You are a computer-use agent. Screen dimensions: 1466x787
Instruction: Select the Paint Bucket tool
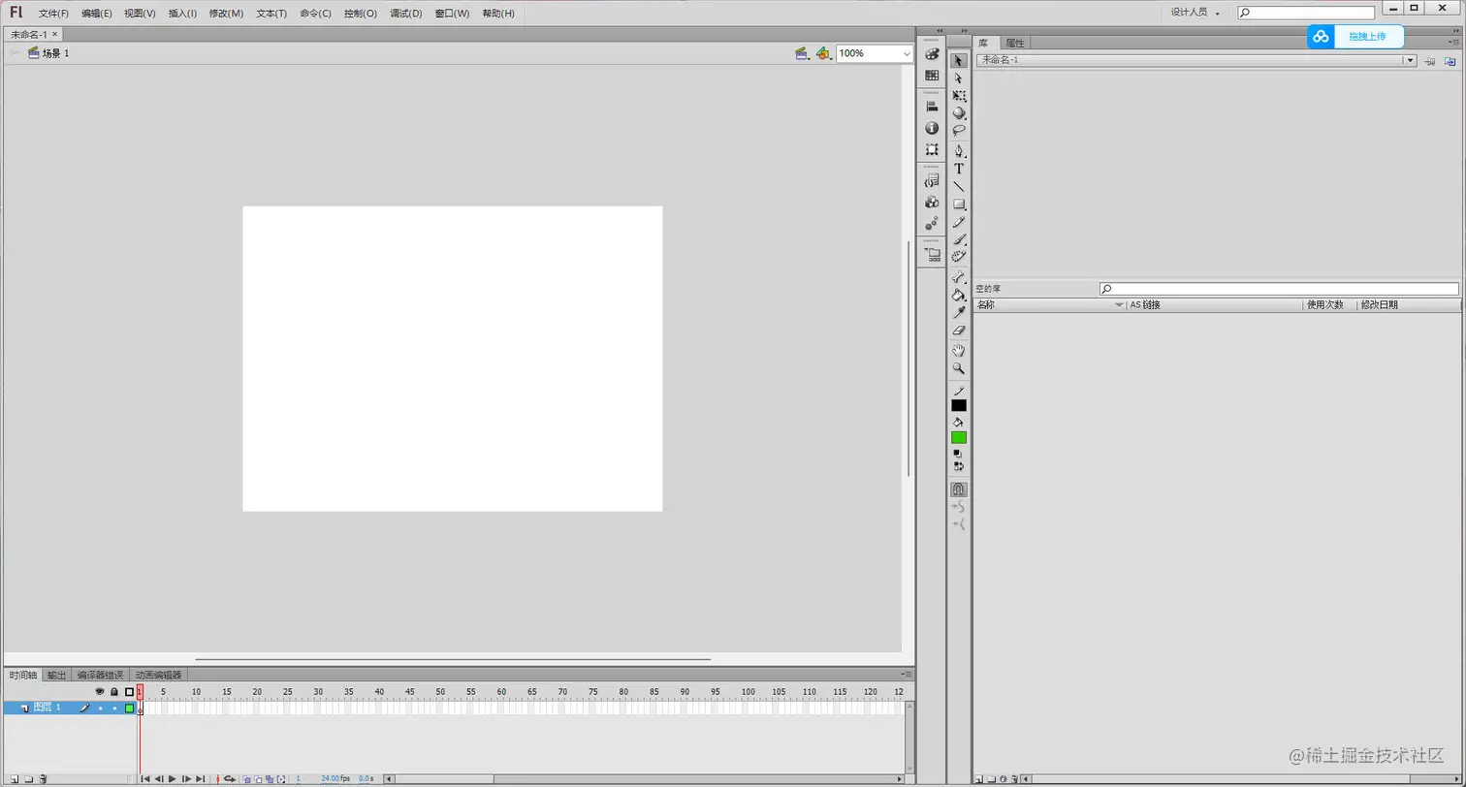click(x=958, y=295)
